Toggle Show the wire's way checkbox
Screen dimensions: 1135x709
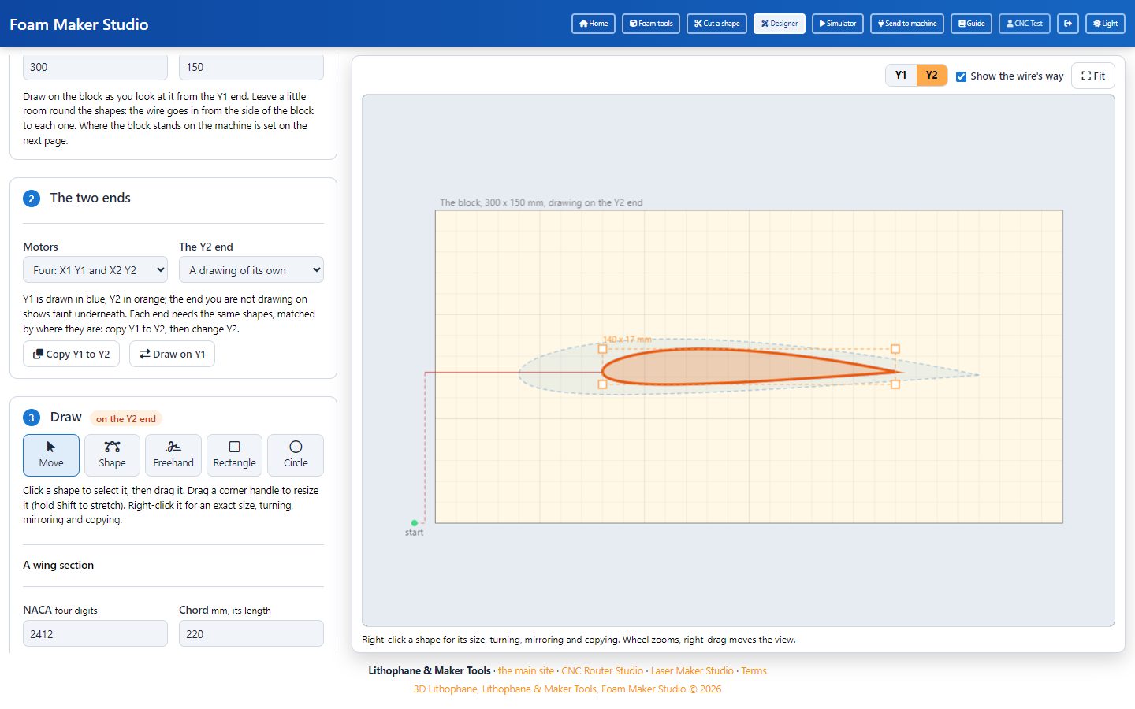961,76
